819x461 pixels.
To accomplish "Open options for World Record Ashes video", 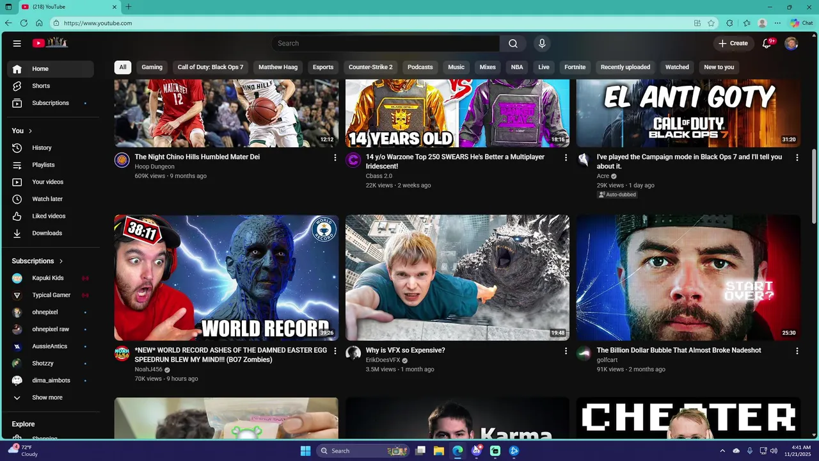I will pyautogui.click(x=335, y=351).
